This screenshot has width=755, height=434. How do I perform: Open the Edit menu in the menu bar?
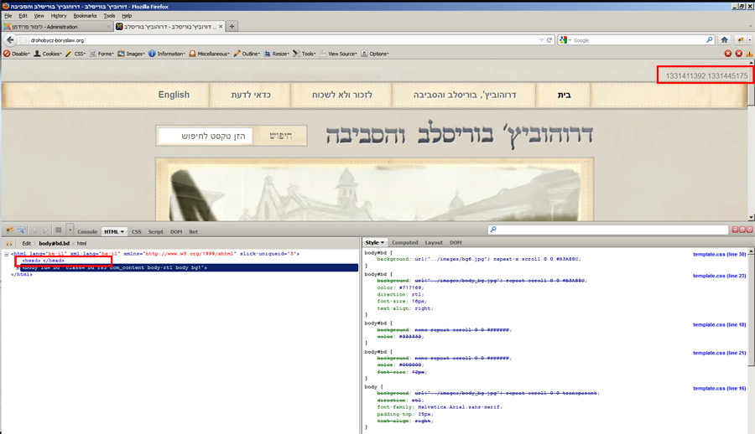click(x=23, y=15)
